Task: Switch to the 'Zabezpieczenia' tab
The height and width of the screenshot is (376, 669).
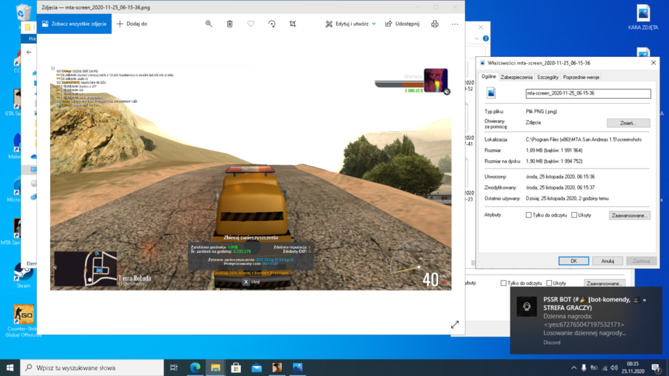Action: tap(516, 77)
